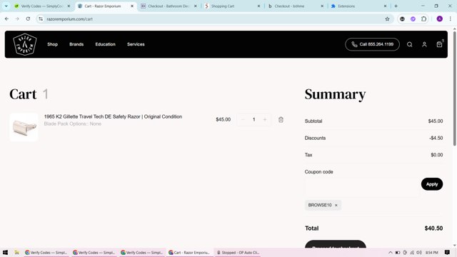Decrease item quantity with minus button

pos(243,119)
